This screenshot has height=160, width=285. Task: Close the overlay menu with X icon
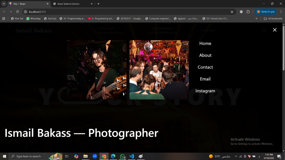pos(275,30)
